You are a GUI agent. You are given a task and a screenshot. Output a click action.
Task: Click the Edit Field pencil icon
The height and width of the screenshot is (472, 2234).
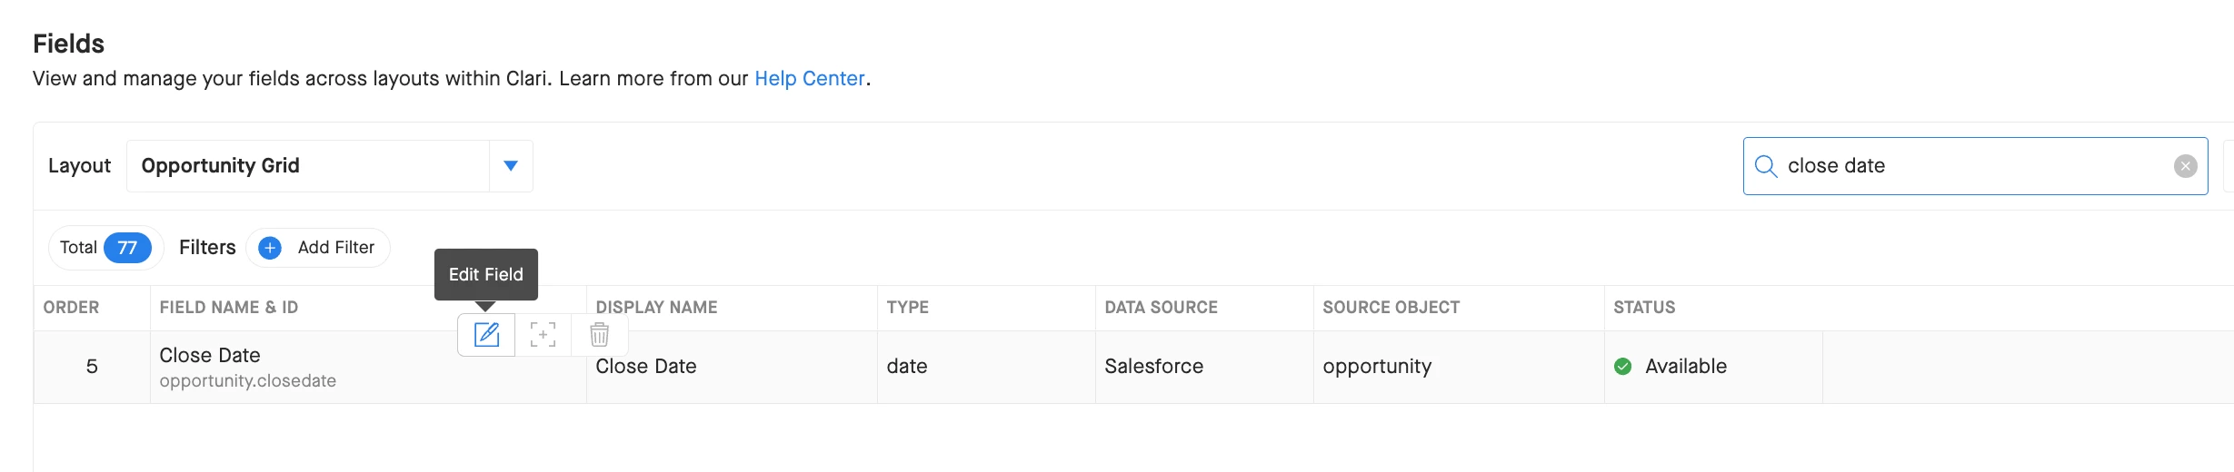tap(486, 335)
